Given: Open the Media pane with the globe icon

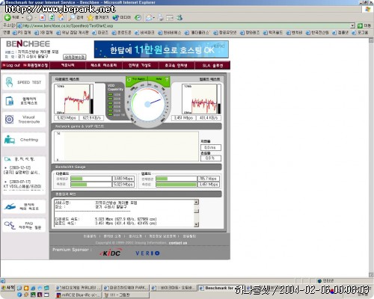Looking at the screenshot, I should [122, 17].
